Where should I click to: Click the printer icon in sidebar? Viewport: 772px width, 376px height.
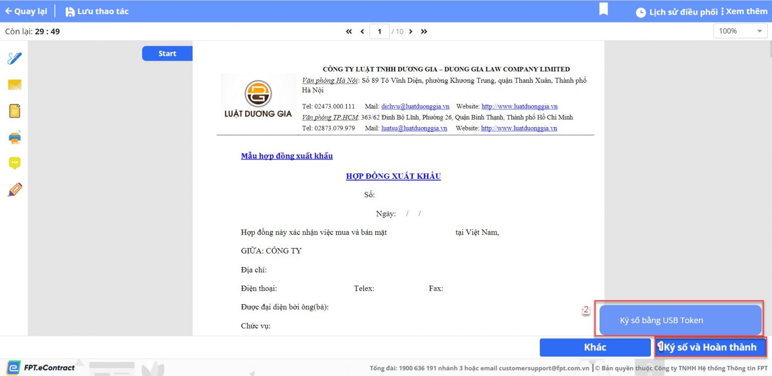pyautogui.click(x=15, y=137)
